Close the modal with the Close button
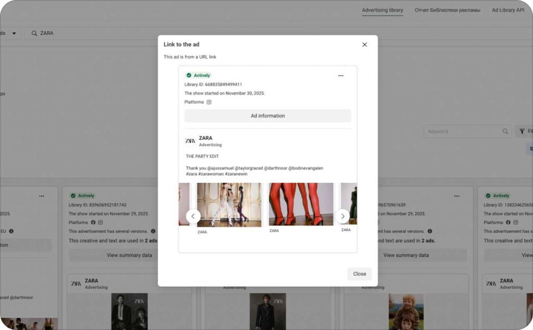 tap(359, 274)
